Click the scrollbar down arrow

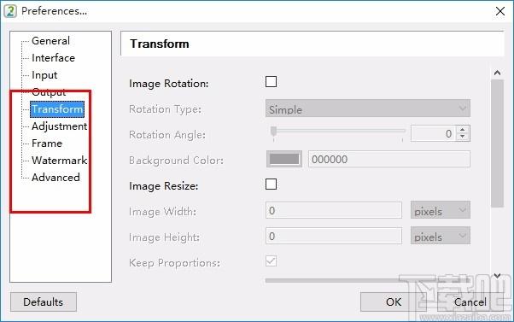pyautogui.click(x=497, y=276)
